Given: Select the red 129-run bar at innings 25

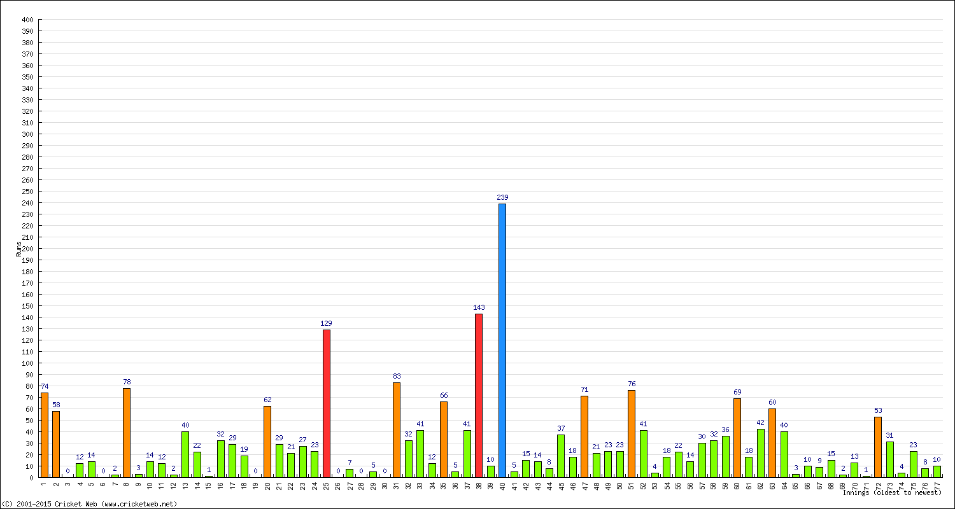Looking at the screenshot, I should coord(327,403).
